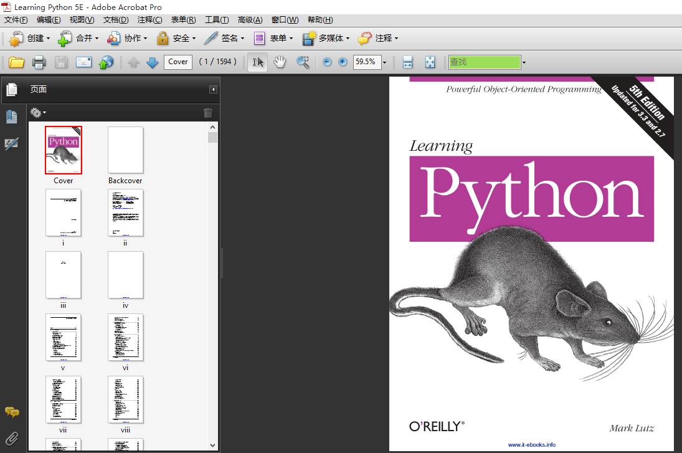
Task: Select page i thumbnail
Action: (64, 213)
